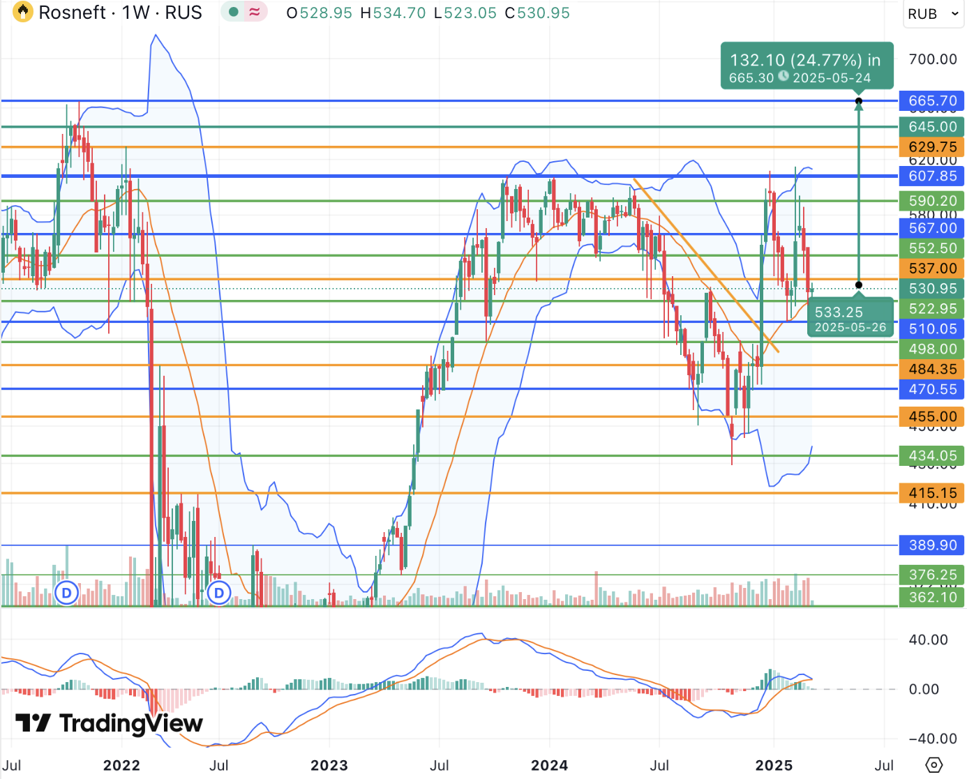967x779 pixels.
Task: Select the 537.00 orange price label
Action: click(x=932, y=269)
